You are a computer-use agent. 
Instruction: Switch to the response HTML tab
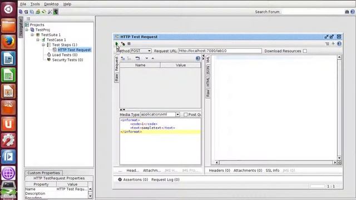point(208,82)
